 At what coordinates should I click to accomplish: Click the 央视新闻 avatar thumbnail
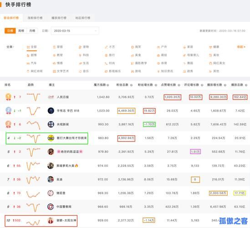[51, 124]
